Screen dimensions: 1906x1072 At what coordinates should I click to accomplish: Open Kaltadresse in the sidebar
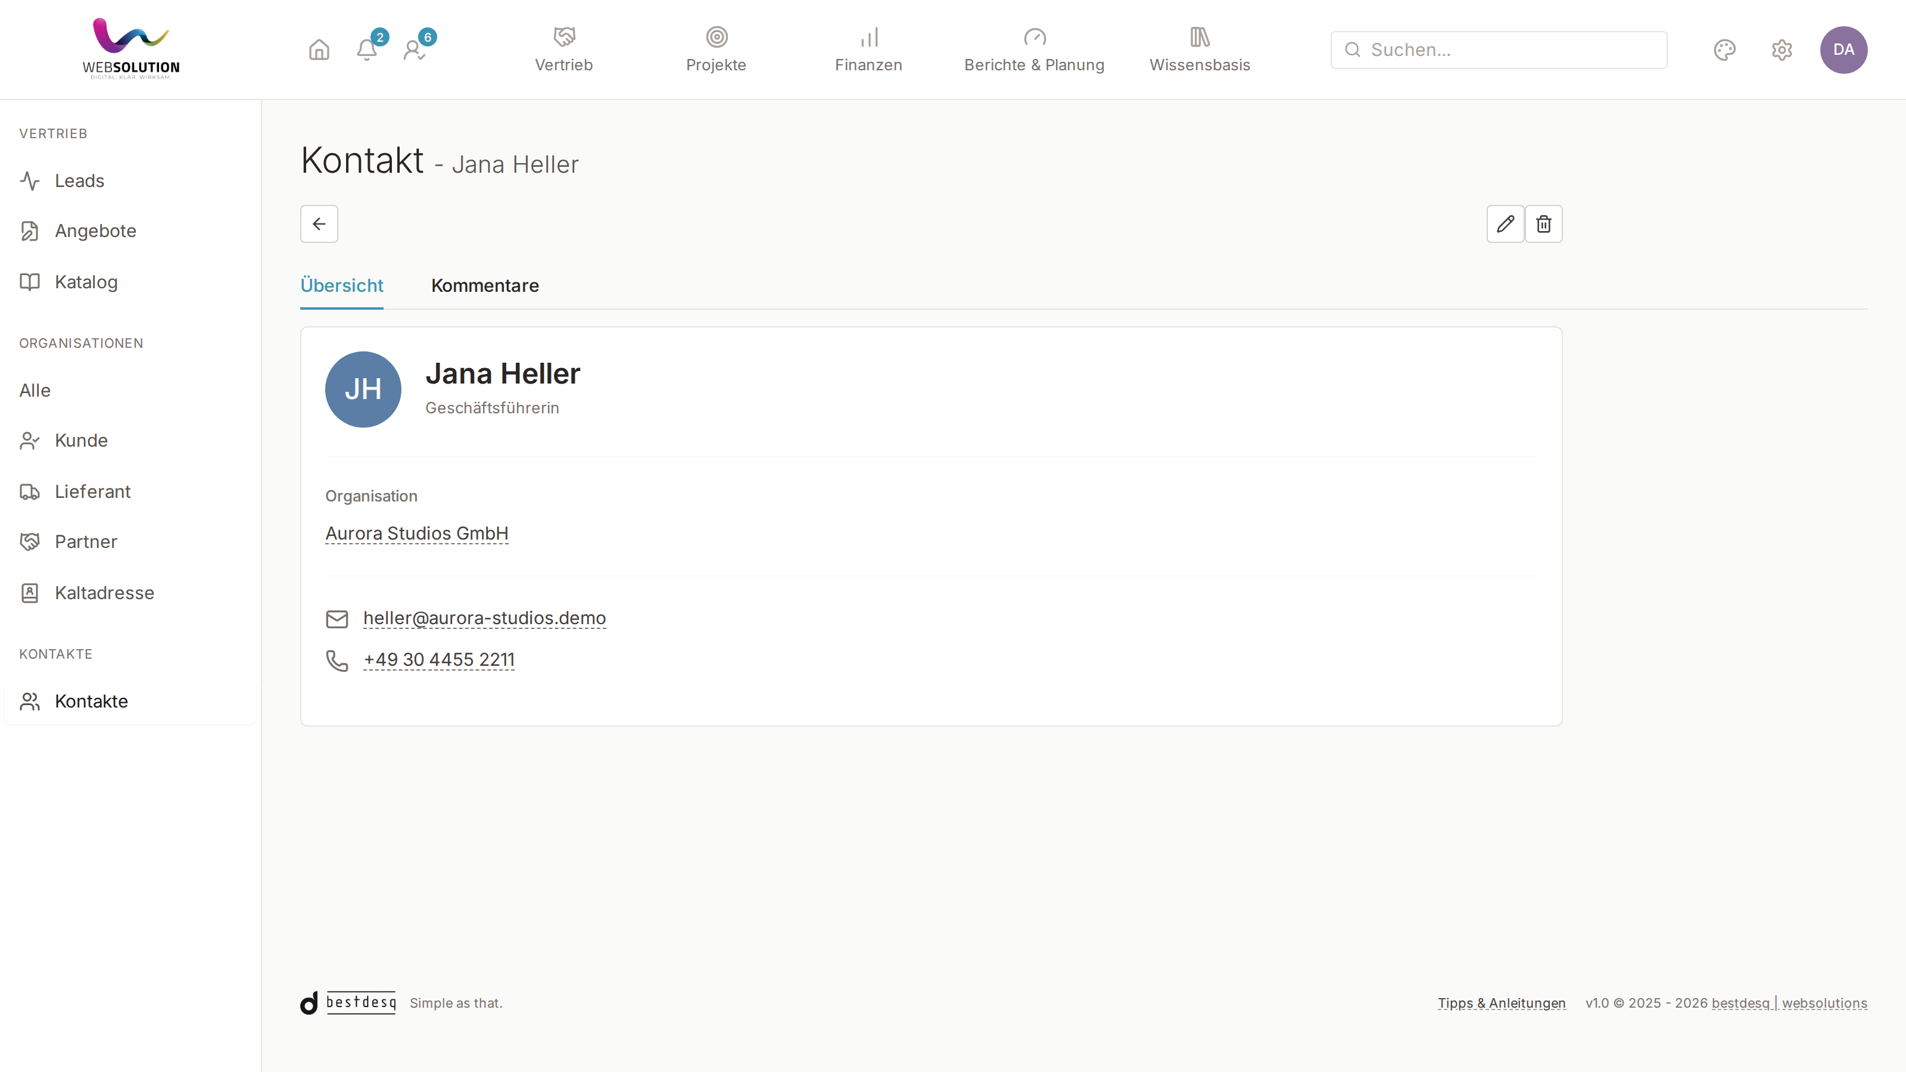130,593
